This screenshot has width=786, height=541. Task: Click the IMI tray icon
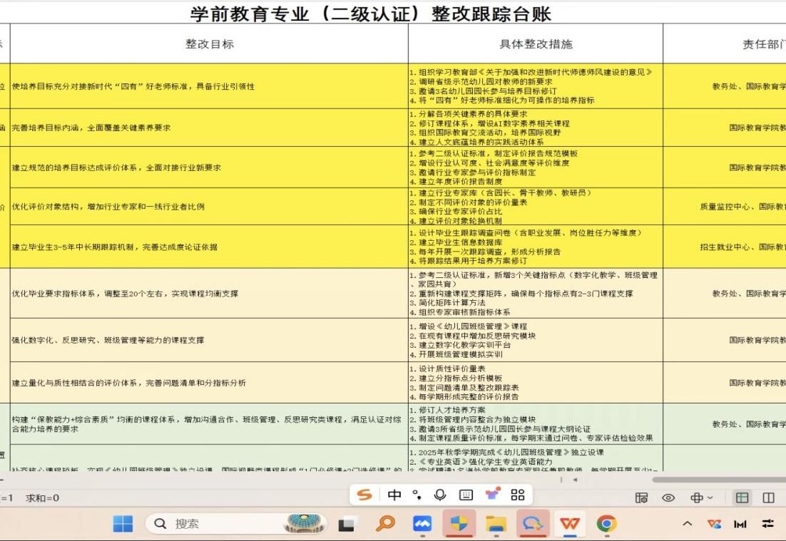[740, 525]
